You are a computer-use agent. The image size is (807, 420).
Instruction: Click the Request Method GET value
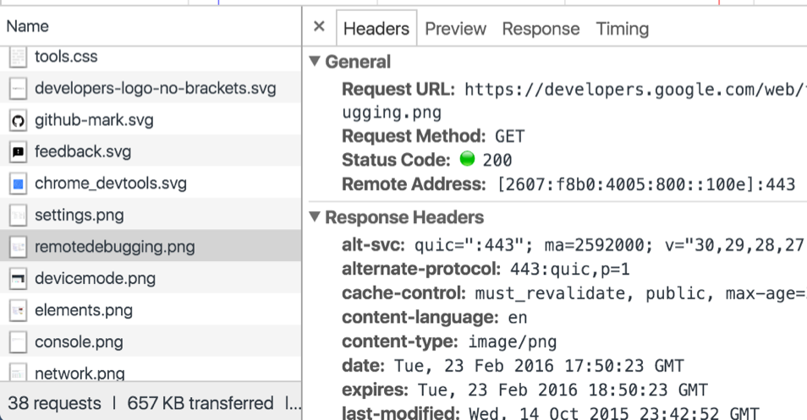(x=509, y=136)
